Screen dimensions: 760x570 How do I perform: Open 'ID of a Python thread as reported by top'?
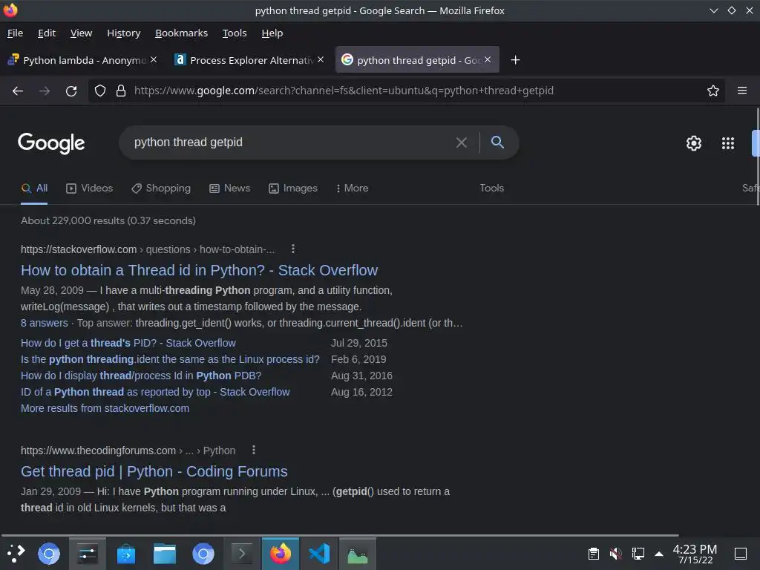[155, 392]
